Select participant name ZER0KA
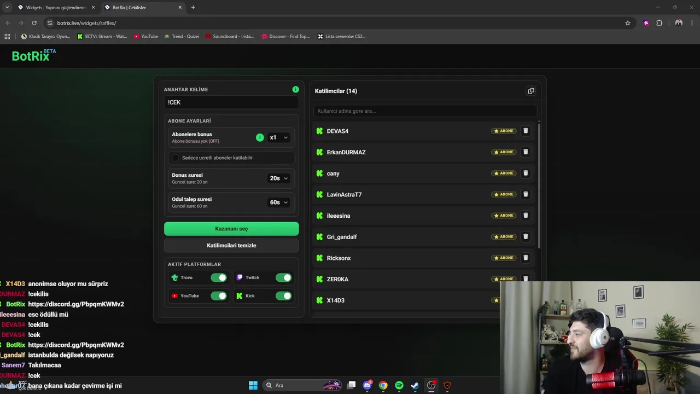Viewport: 700px width, 394px height. pyautogui.click(x=337, y=279)
